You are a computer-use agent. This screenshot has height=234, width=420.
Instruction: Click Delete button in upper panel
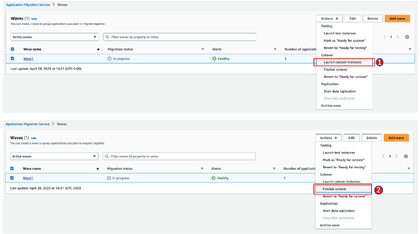[x=372, y=19]
